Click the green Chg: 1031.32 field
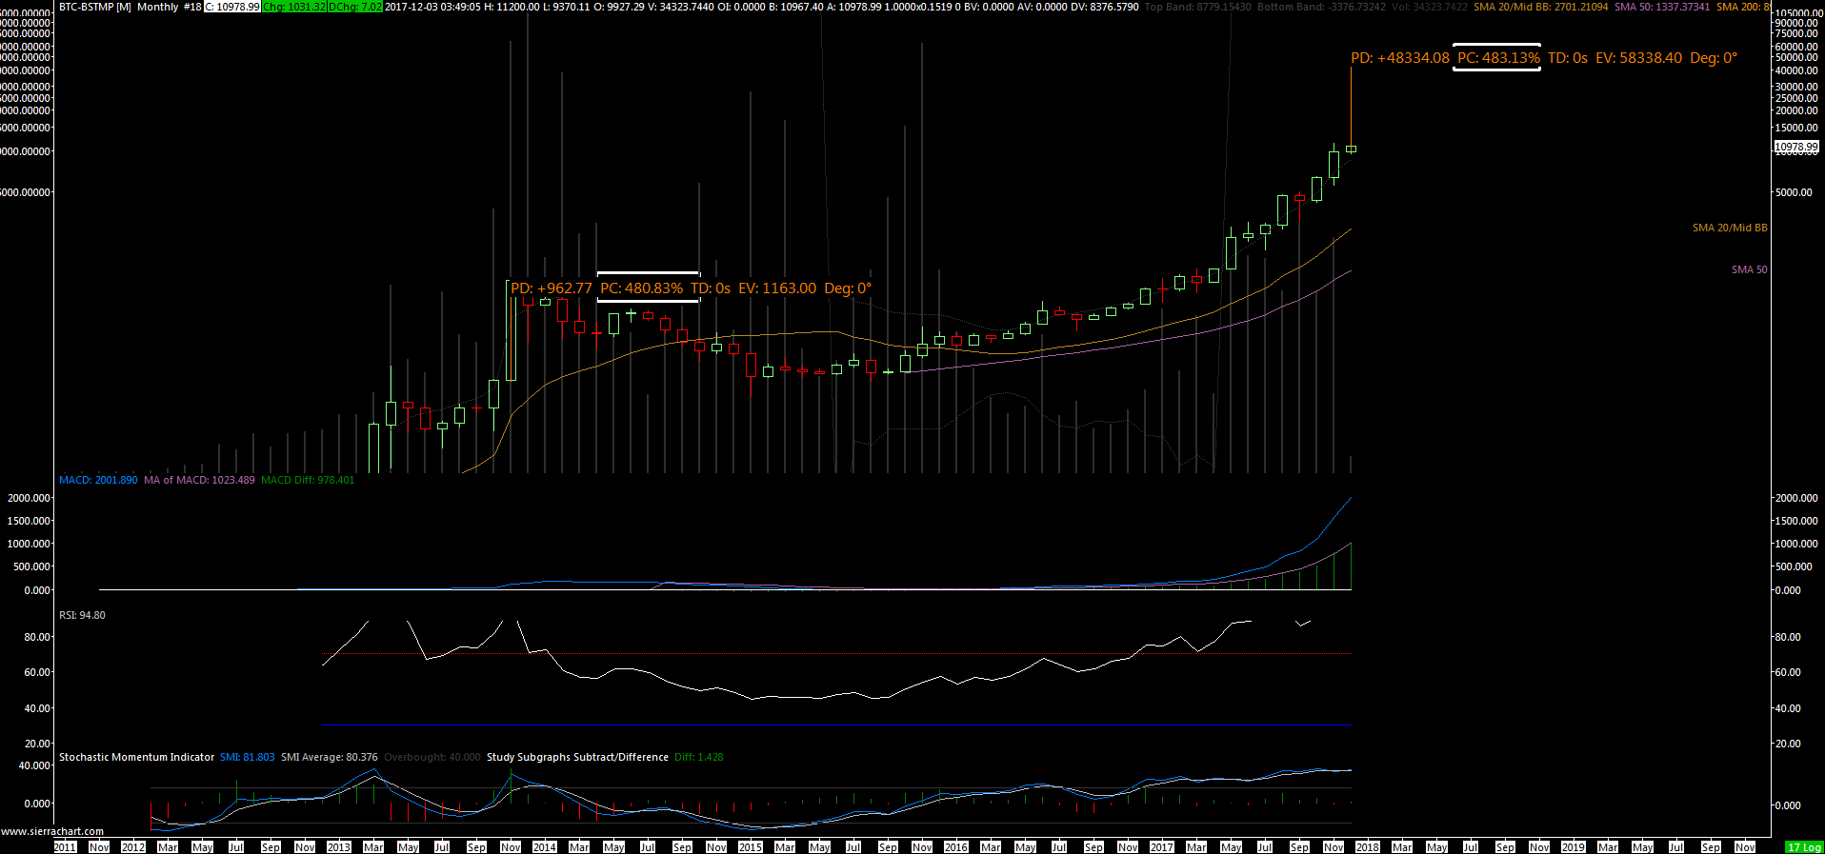The image size is (1825, 854). 294,7
